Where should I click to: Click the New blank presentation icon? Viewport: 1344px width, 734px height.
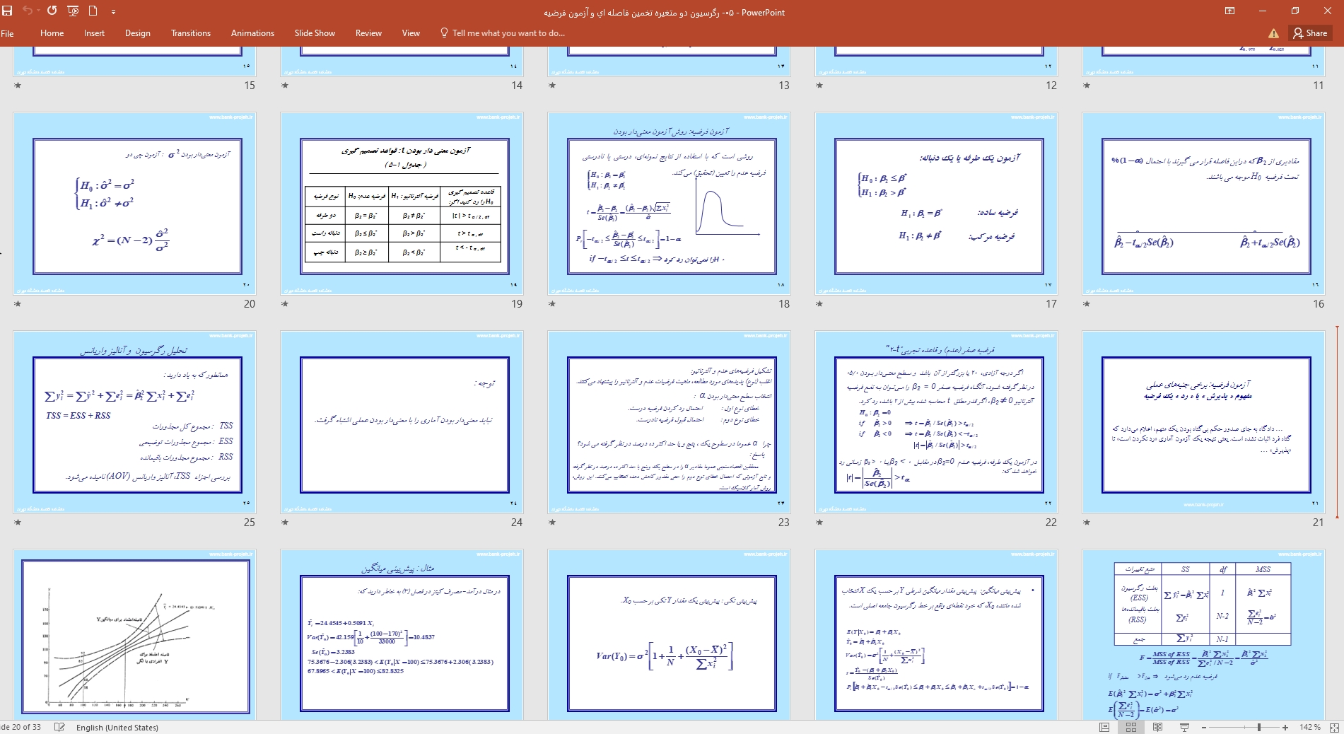(93, 11)
